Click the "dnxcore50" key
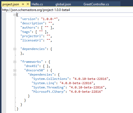This screenshot has height=113, width=133. pos(34,70)
